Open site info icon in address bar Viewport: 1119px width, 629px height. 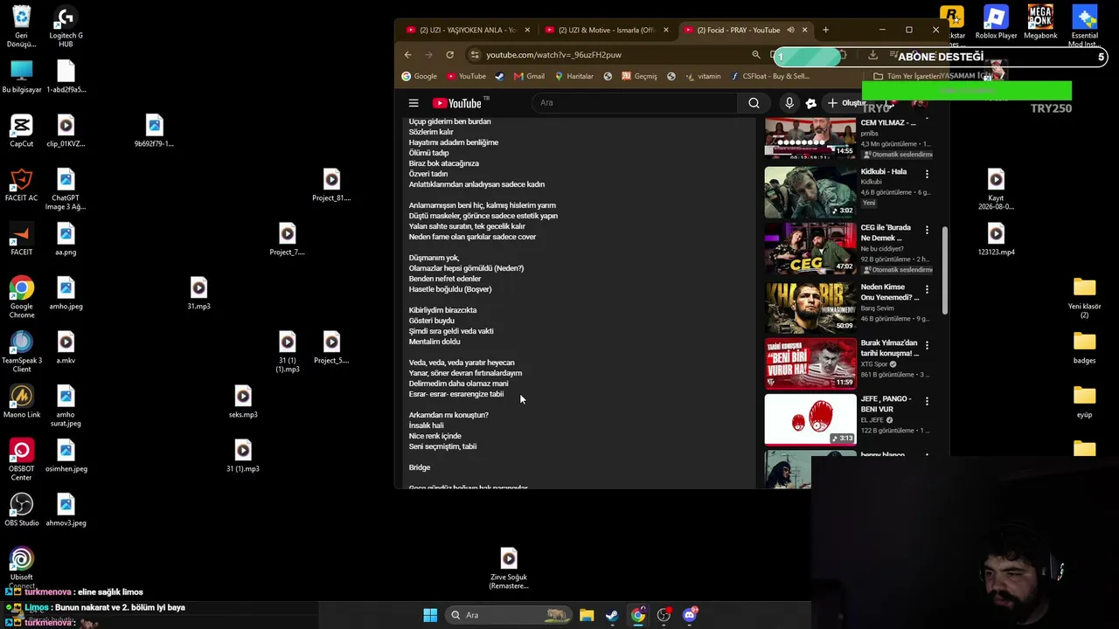pos(475,54)
